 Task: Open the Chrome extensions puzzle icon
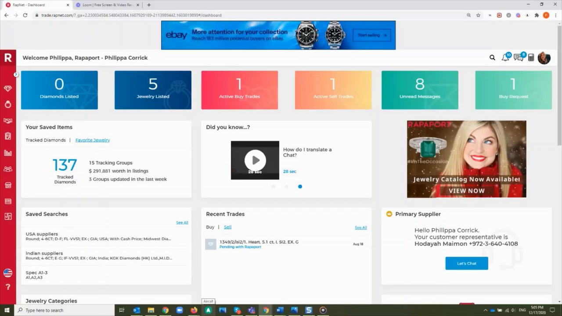pyautogui.click(x=537, y=15)
